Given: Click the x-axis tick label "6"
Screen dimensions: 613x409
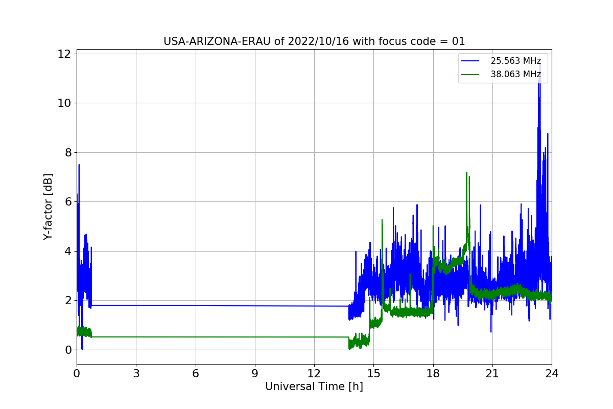Looking at the screenshot, I should click(x=195, y=374).
